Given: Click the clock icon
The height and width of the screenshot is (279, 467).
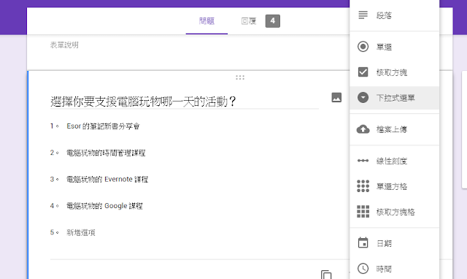Looking at the screenshot, I should click(x=363, y=268).
